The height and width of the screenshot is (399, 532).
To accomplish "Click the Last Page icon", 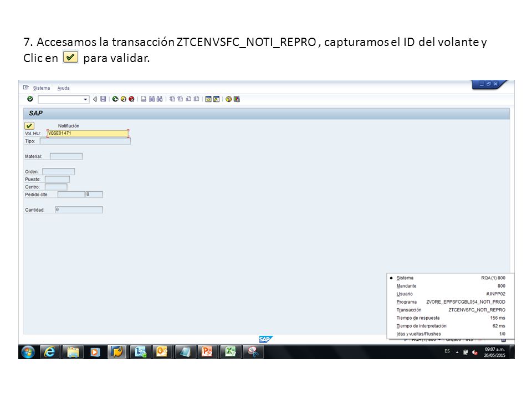I will tap(196, 99).
